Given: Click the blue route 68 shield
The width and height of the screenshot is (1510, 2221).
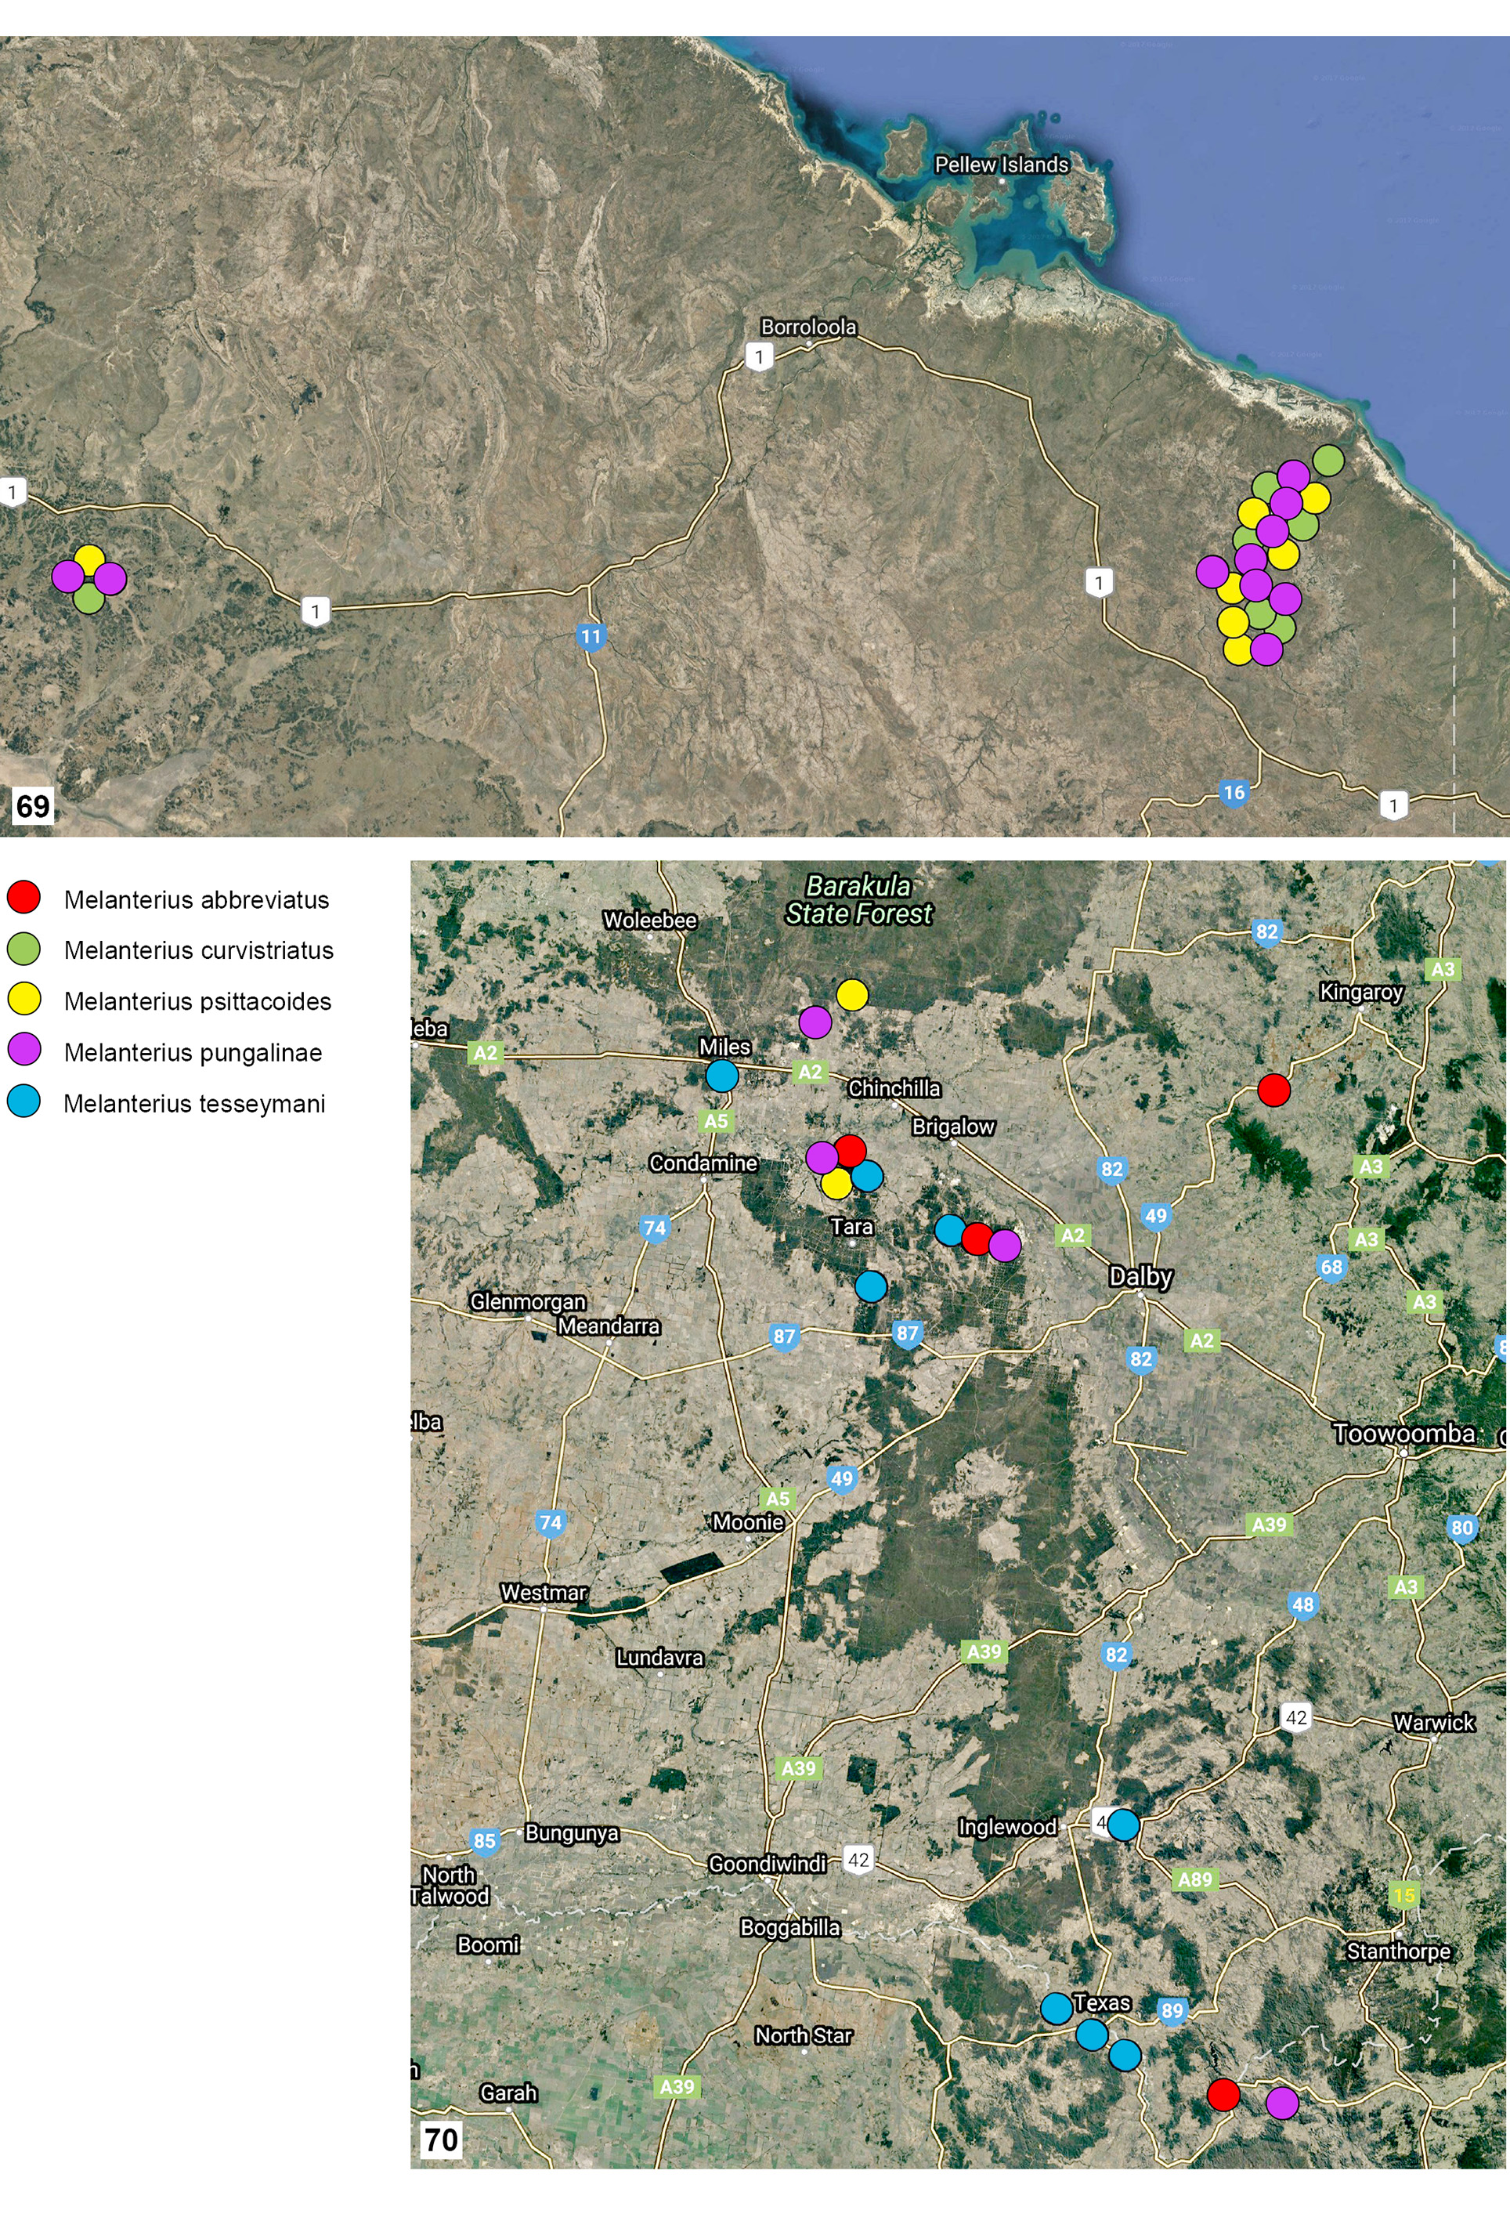Looking at the screenshot, I should click(1331, 1268).
